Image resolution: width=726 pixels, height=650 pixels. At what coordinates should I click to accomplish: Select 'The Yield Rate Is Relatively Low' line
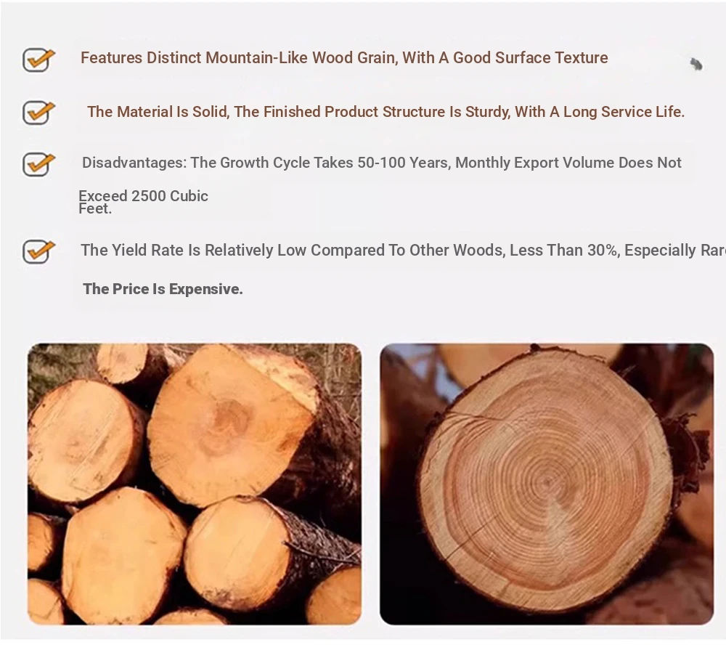point(403,250)
